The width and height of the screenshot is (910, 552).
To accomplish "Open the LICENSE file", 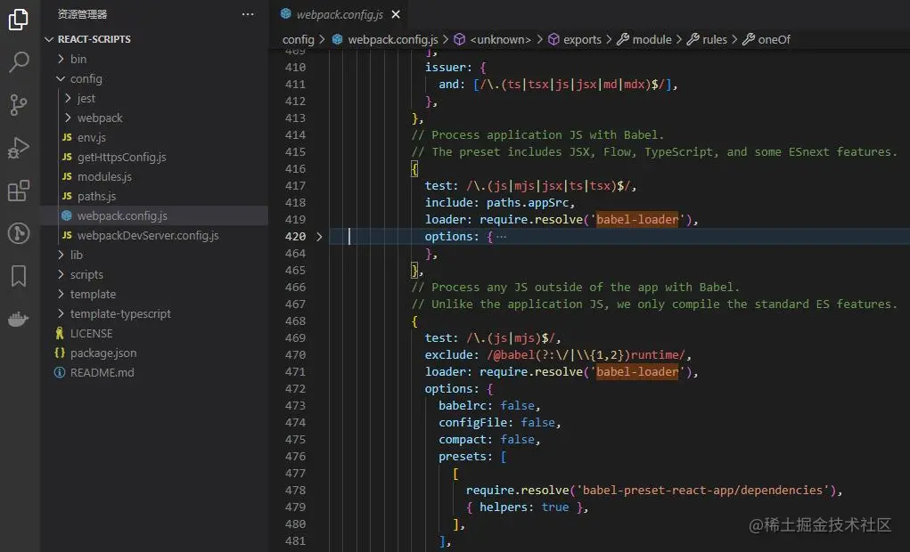I will (91, 333).
